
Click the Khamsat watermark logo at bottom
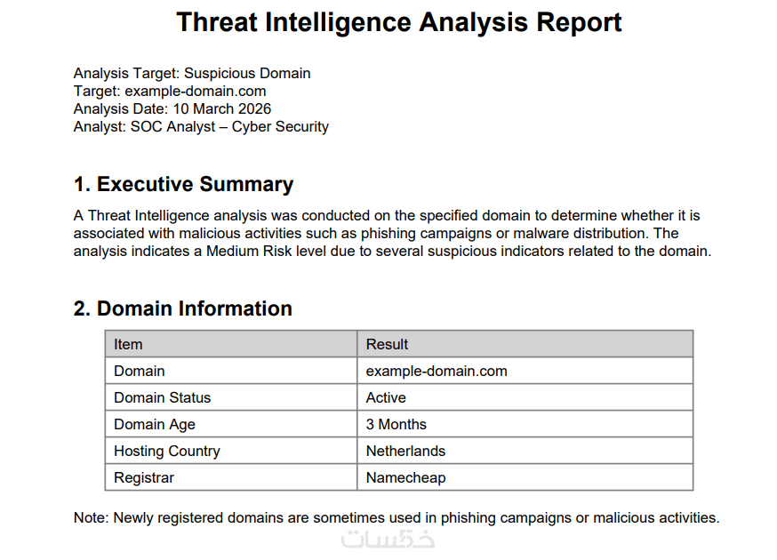tap(388, 539)
